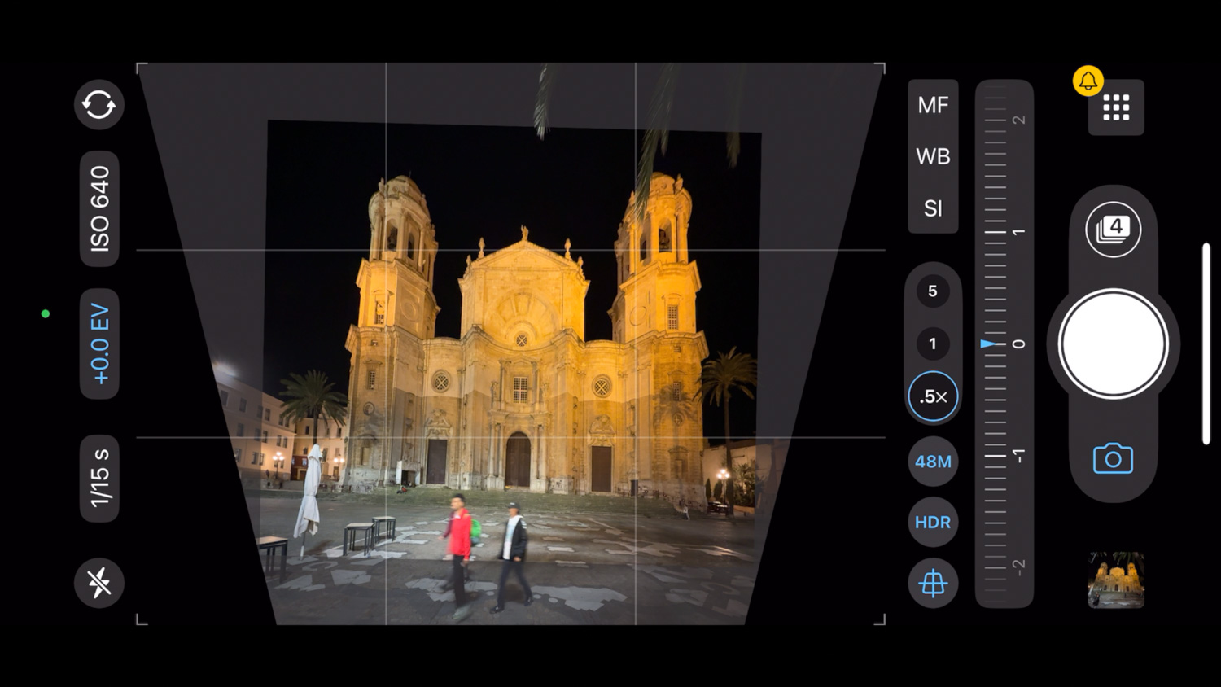Toggle the flash off icon

tap(99, 583)
